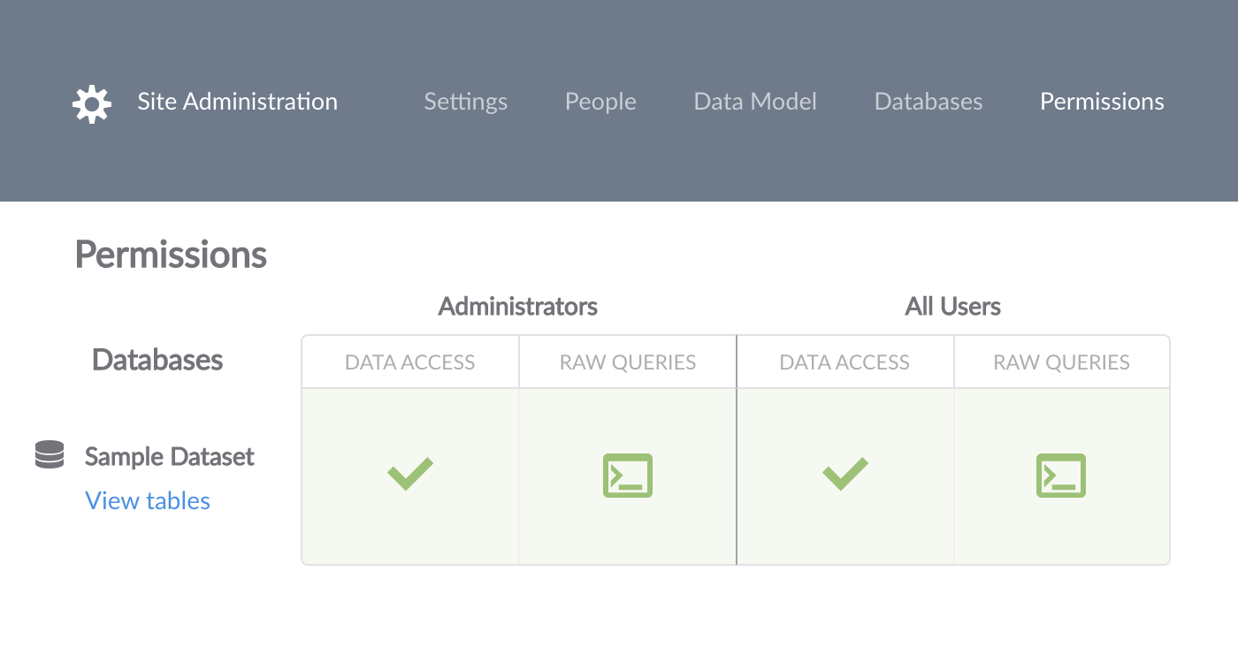The height and width of the screenshot is (663, 1238).
Task: Click the Permissions page heading
Action: click(171, 255)
